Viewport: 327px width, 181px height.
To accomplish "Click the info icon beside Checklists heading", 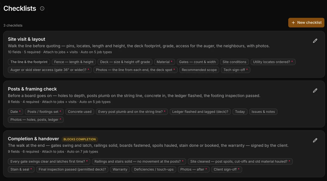I will click(x=42, y=8).
